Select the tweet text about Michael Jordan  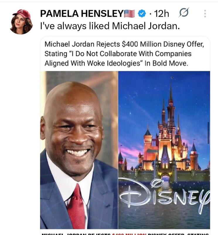click(x=110, y=26)
